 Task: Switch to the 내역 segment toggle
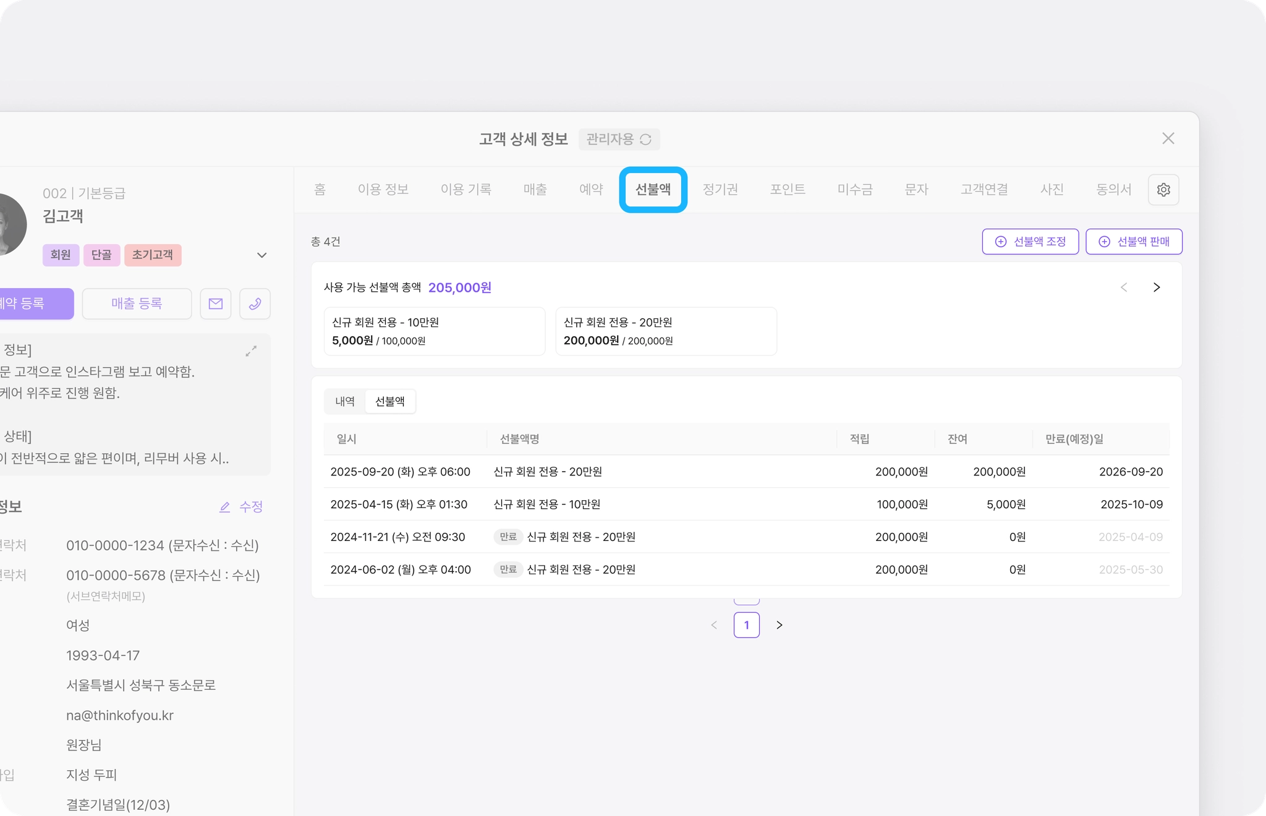pyautogui.click(x=345, y=402)
